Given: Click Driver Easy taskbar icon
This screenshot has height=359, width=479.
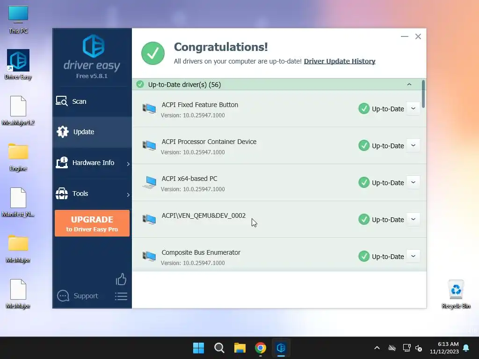Looking at the screenshot, I should 281,348.
